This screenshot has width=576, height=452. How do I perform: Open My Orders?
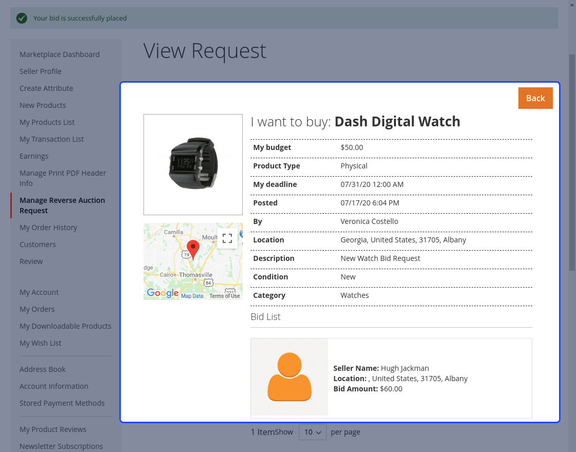click(37, 309)
